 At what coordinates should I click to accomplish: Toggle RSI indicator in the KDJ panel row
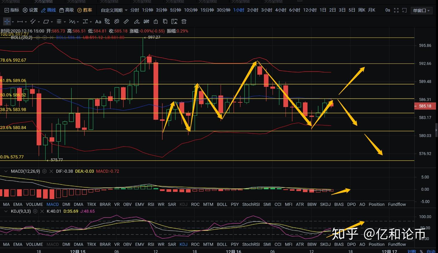tap(151, 244)
